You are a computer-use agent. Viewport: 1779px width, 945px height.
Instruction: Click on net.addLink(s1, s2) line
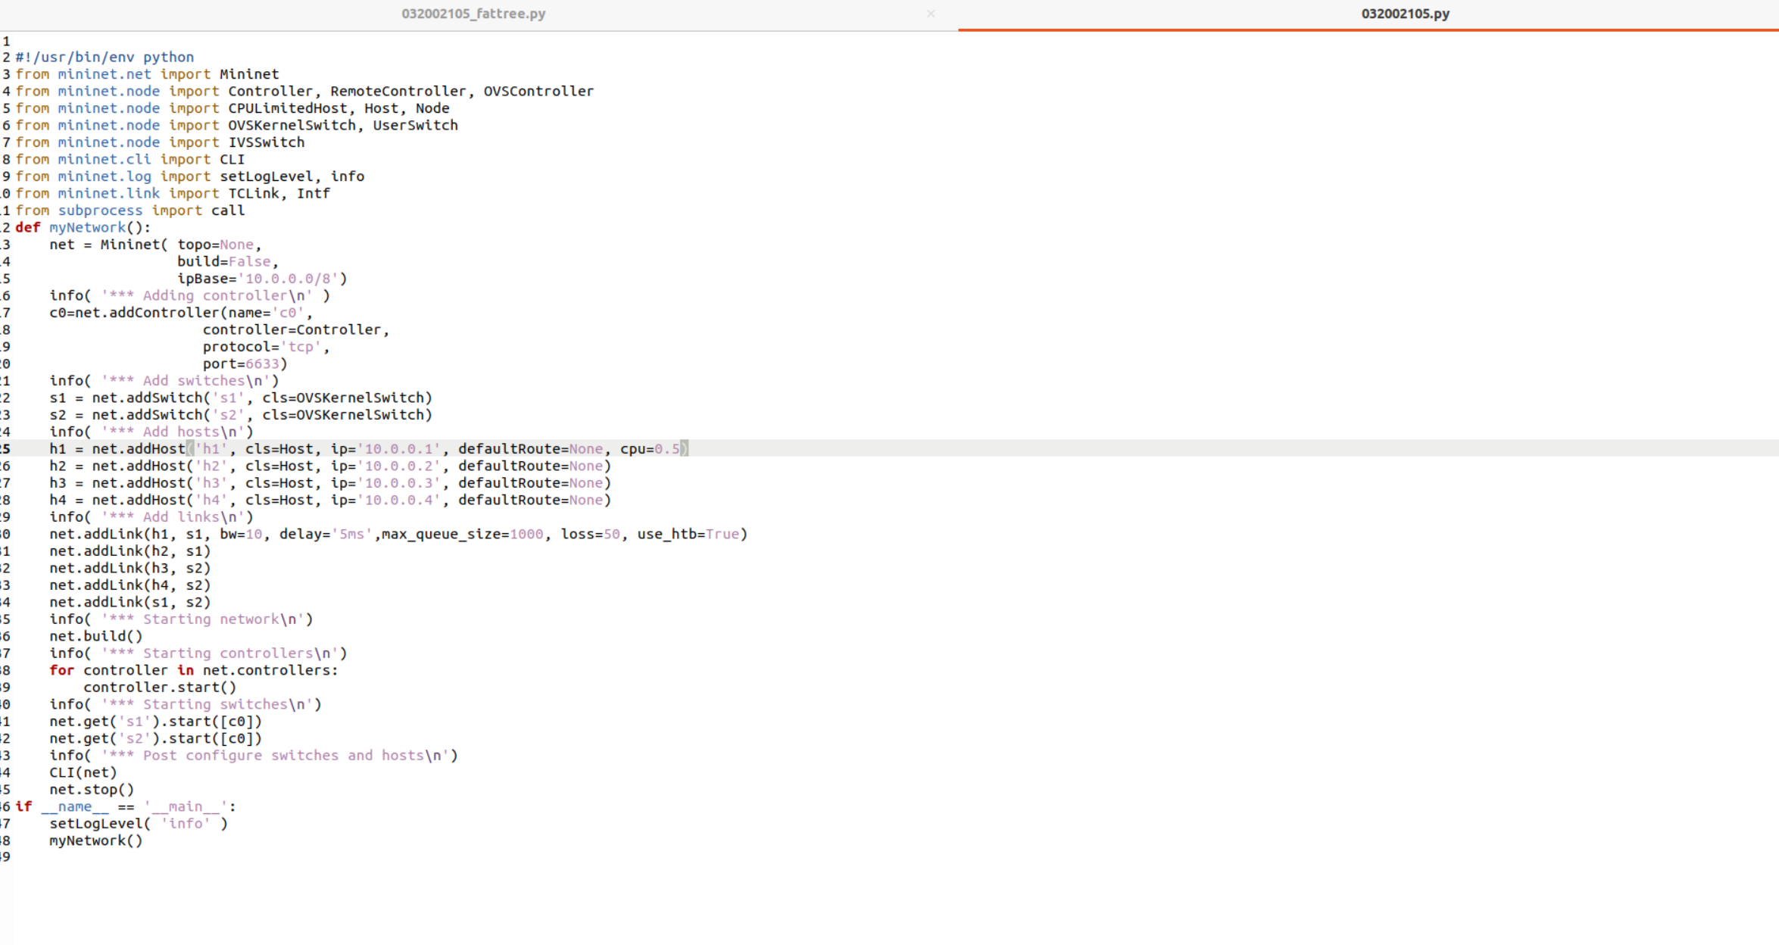130,602
